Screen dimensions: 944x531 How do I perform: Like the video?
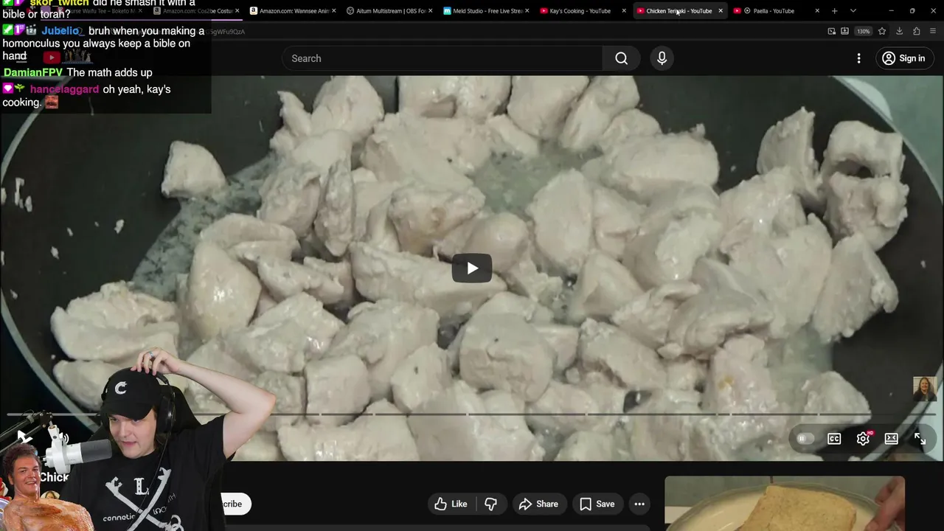(x=451, y=504)
